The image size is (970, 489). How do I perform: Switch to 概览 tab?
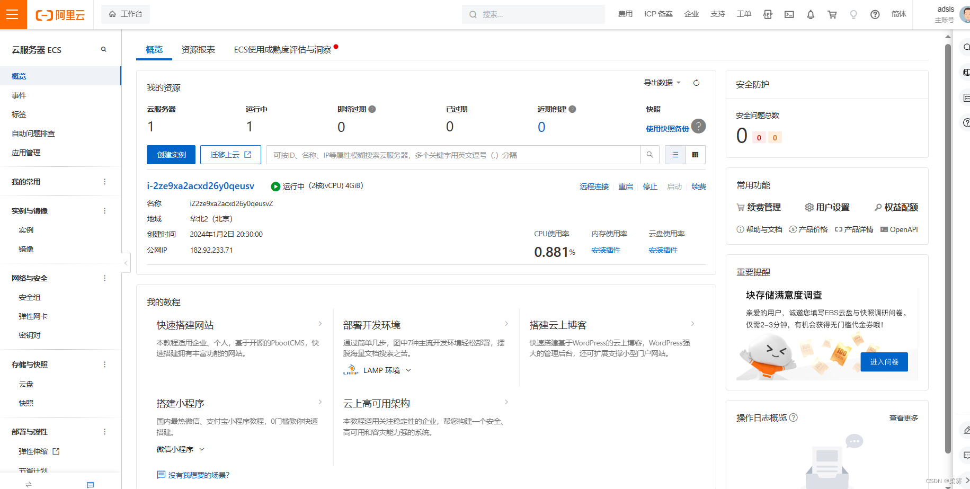point(154,49)
